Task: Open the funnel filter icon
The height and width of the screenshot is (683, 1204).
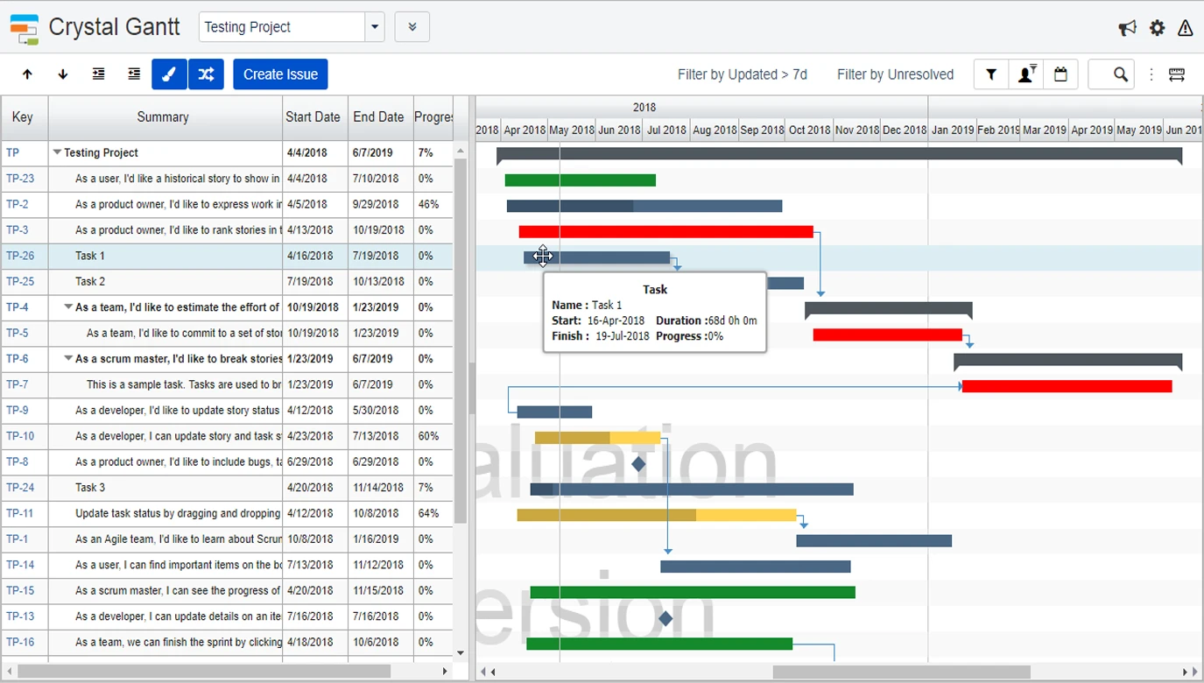Action: pyautogui.click(x=991, y=74)
